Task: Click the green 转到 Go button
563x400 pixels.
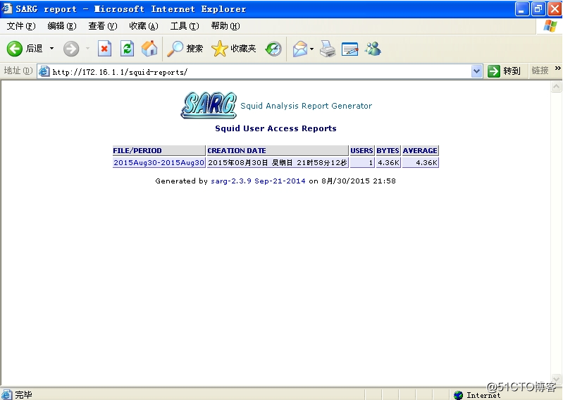Action: [504, 71]
